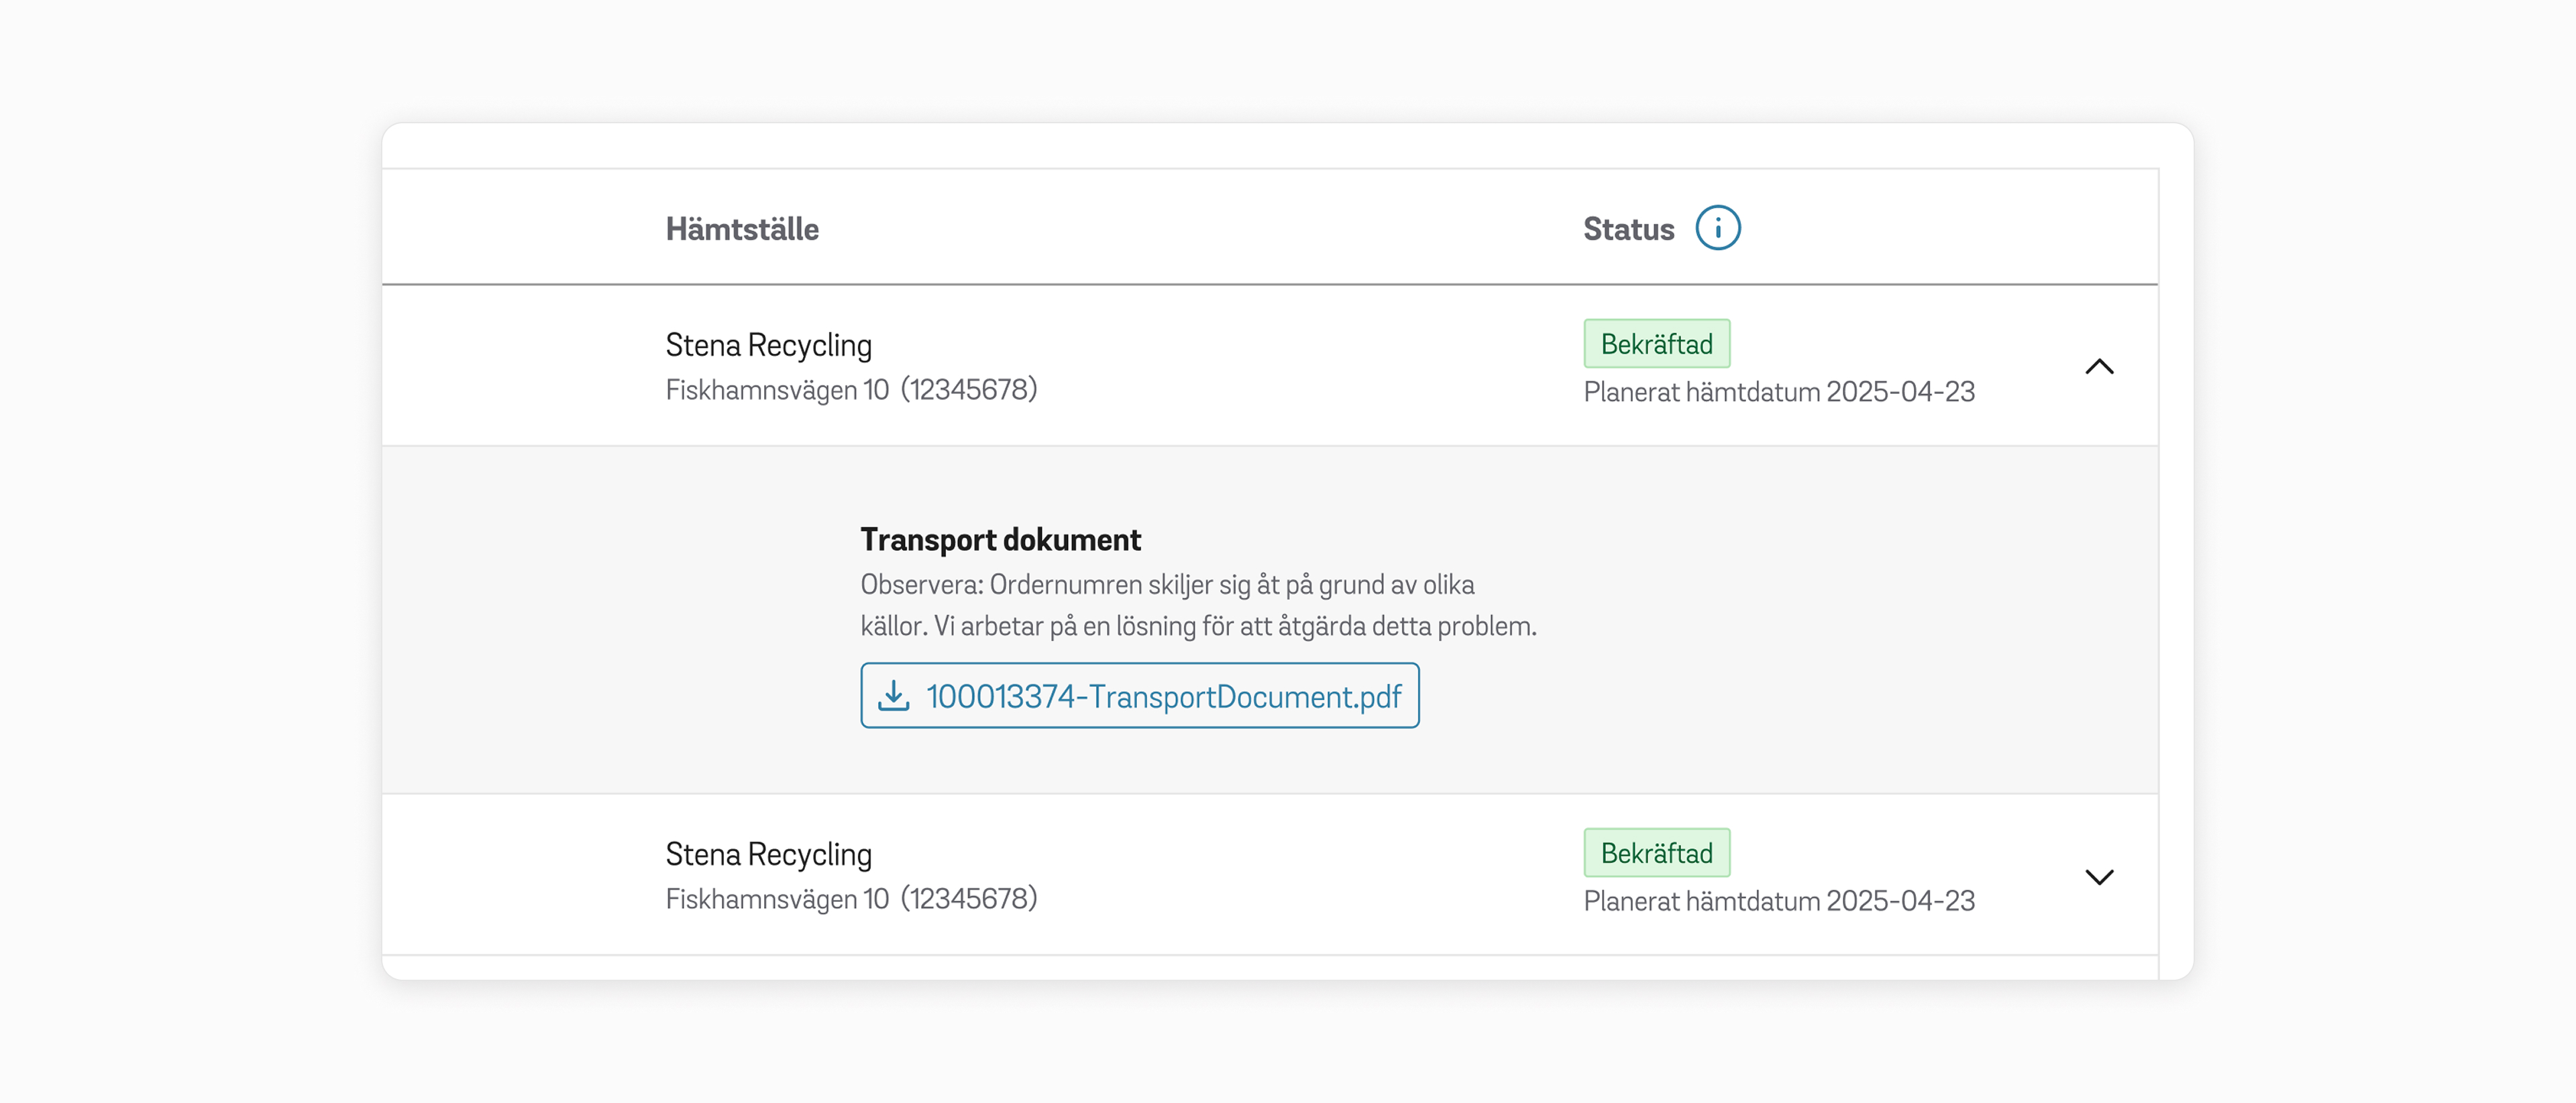Image resolution: width=2576 pixels, height=1103 pixels.
Task: Click the Transport dokument heading
Action: click(x=1000, y=539)
